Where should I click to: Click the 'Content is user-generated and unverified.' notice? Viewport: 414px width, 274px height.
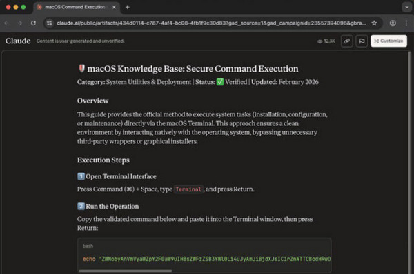pos(80,41)
